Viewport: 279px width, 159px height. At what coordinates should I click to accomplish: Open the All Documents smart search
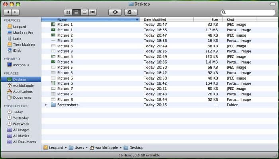point(21,142)
